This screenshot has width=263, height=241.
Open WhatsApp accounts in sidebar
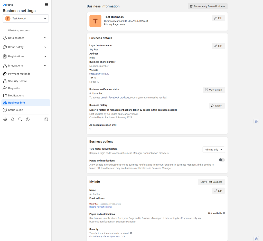point(19,31)
